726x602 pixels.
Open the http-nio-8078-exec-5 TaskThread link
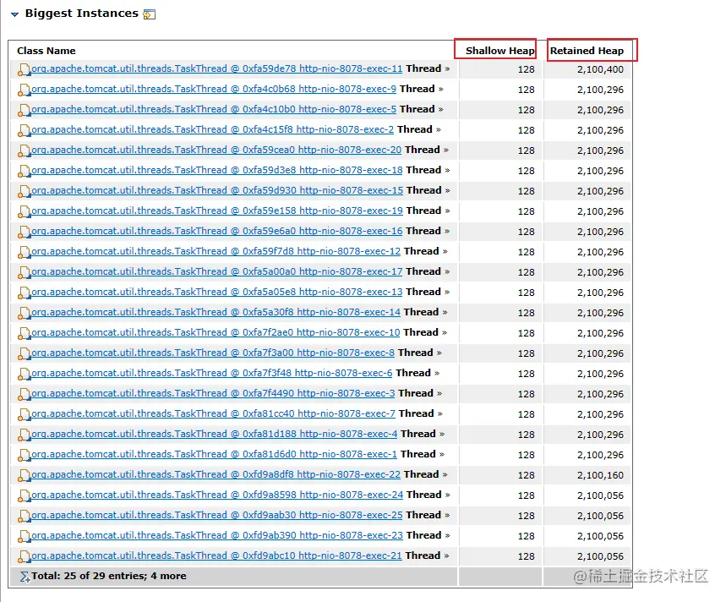click(x=214, y=109)
